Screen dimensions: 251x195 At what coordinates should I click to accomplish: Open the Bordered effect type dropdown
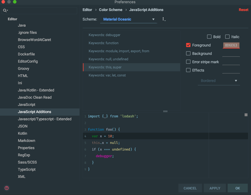click(x=219, y=81)
